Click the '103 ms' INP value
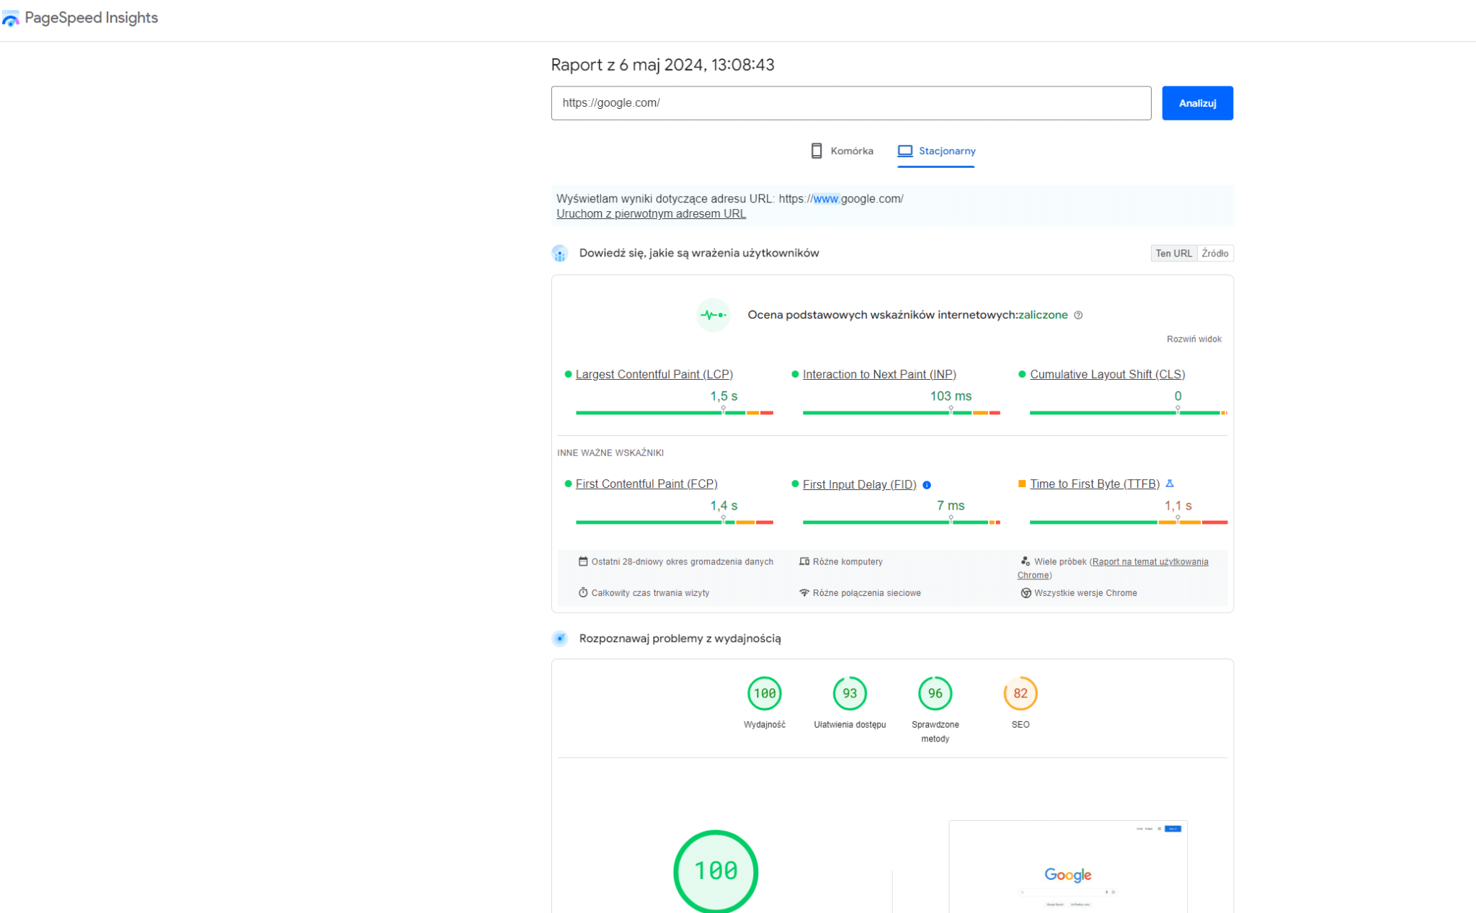This screenshot has width=1476, height=913. [x=951, y=396]
